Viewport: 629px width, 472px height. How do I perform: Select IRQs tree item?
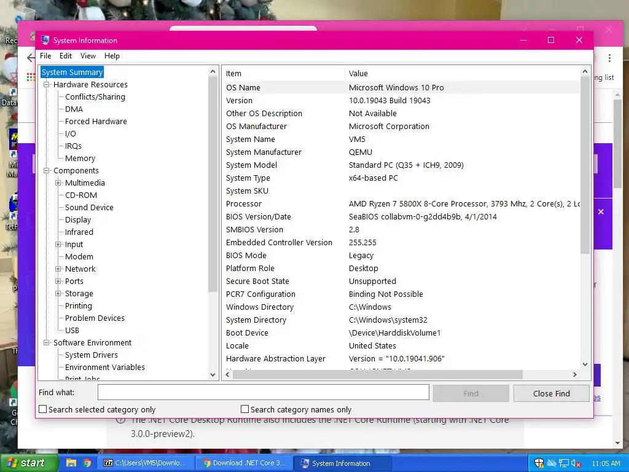(x=73, y=146)
